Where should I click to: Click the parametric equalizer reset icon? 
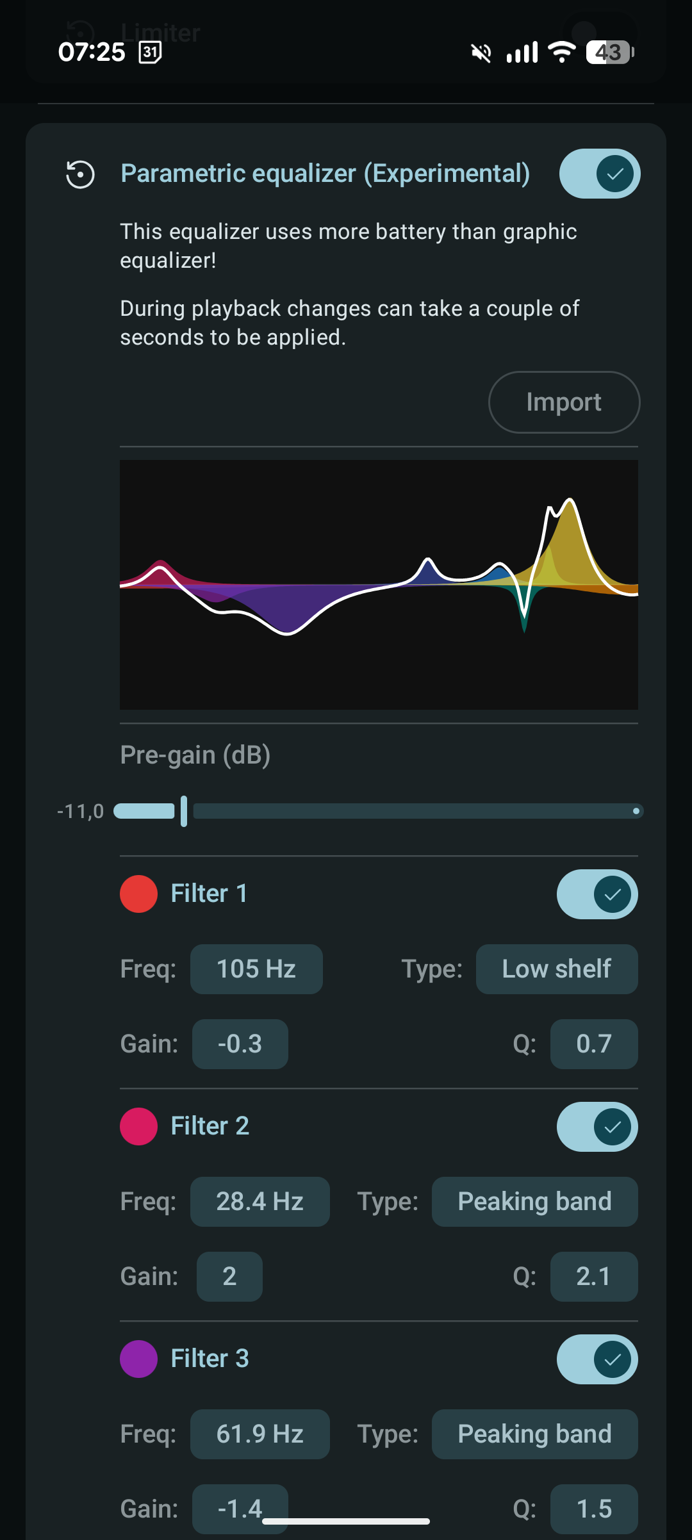click(80, 174)
